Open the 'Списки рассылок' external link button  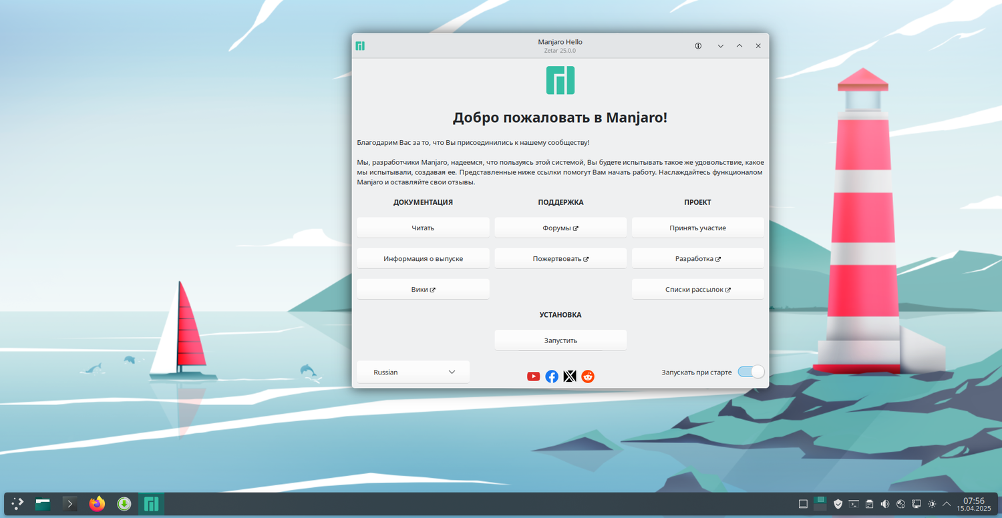[x=697, y=289]
